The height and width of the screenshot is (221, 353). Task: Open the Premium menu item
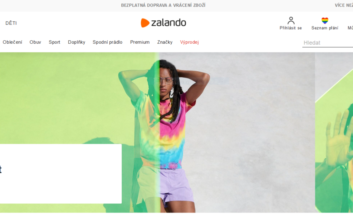pyautogui.click(x=140, y=42)
